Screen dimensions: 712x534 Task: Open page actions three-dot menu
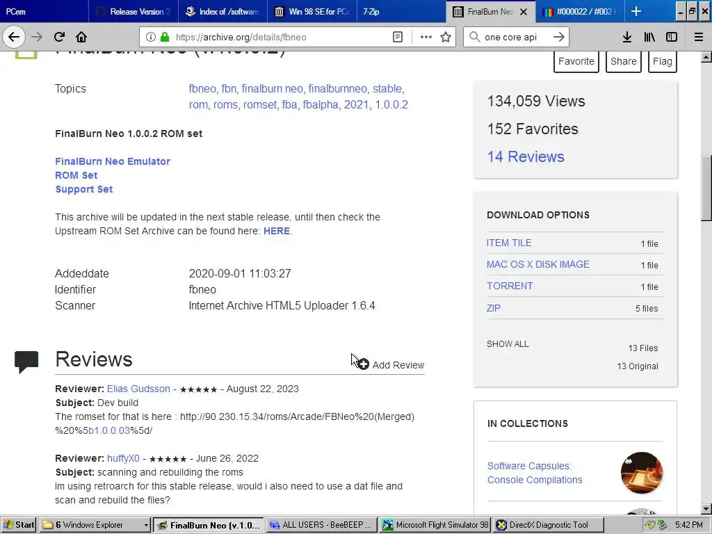tap(426, 37)
